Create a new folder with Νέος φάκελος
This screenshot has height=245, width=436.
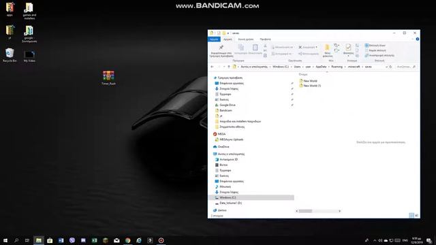[328, 50]
